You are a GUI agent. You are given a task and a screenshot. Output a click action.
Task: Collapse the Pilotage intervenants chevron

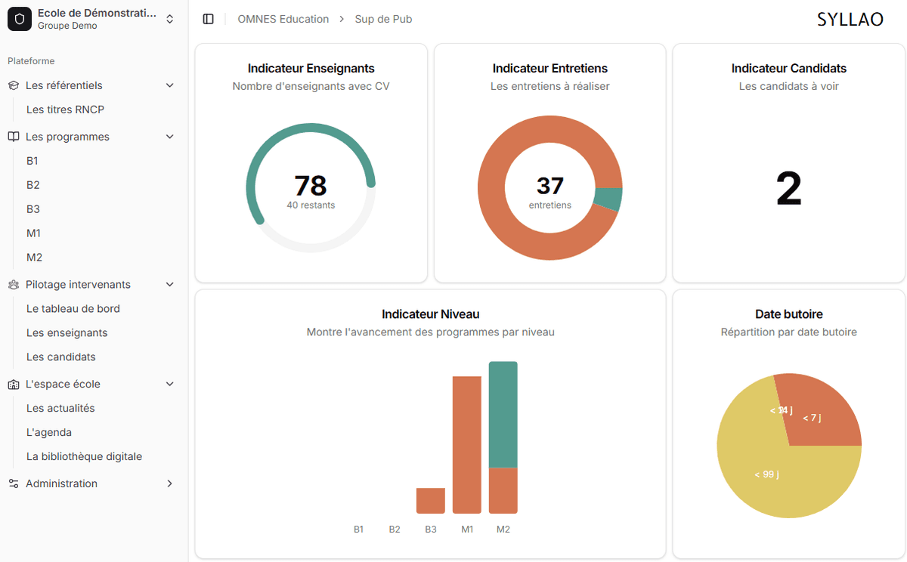[x=169, y=285]
